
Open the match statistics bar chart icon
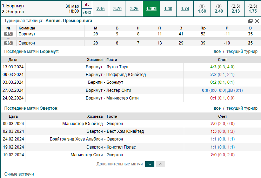click(x=87, y=5)
